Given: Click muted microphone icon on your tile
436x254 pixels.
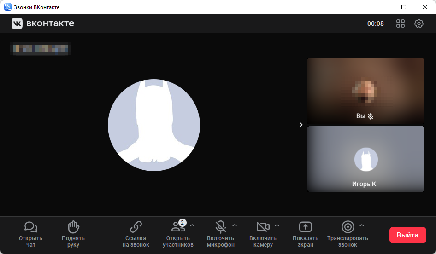Looking at the screenshot, I should click(x=371, y=116).
